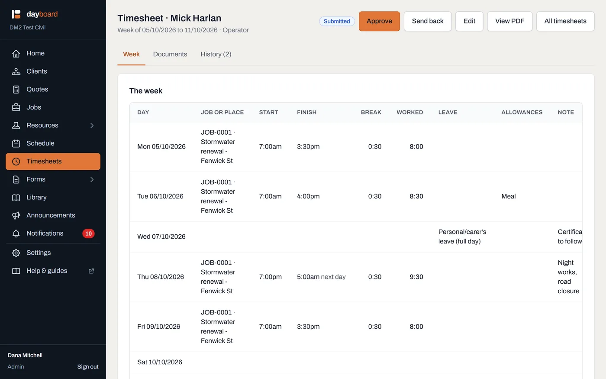Click Personal/carer's leave (full day) entry

coord(462,236)
